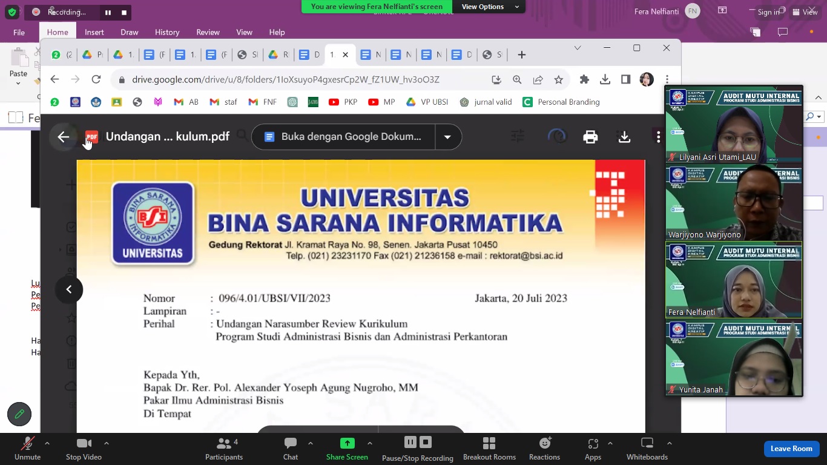827x465 pixels.
Task: Expand video options arrow beside Stop Video
Action: point(107,443)
